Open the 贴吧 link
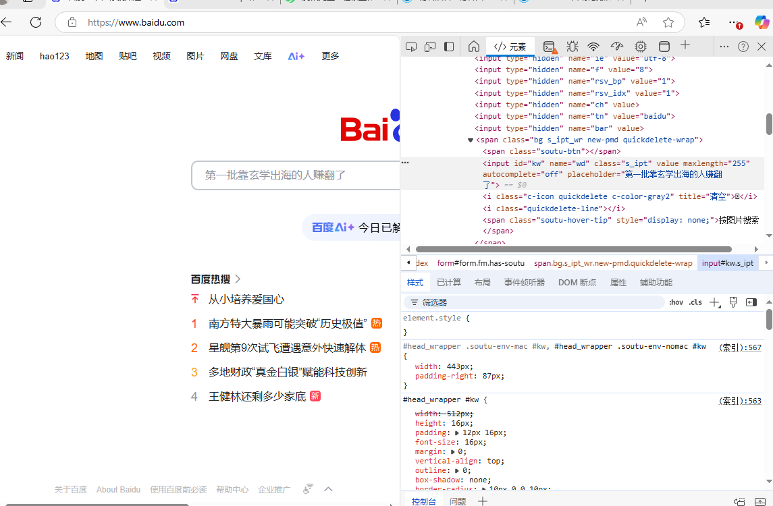This screenshot has height=506, width=773. pyautogui.click(x=128, y=56)
